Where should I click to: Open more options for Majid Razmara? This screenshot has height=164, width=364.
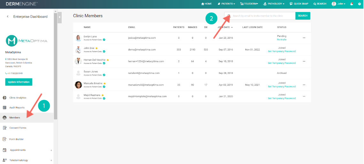tap(304, 97)
